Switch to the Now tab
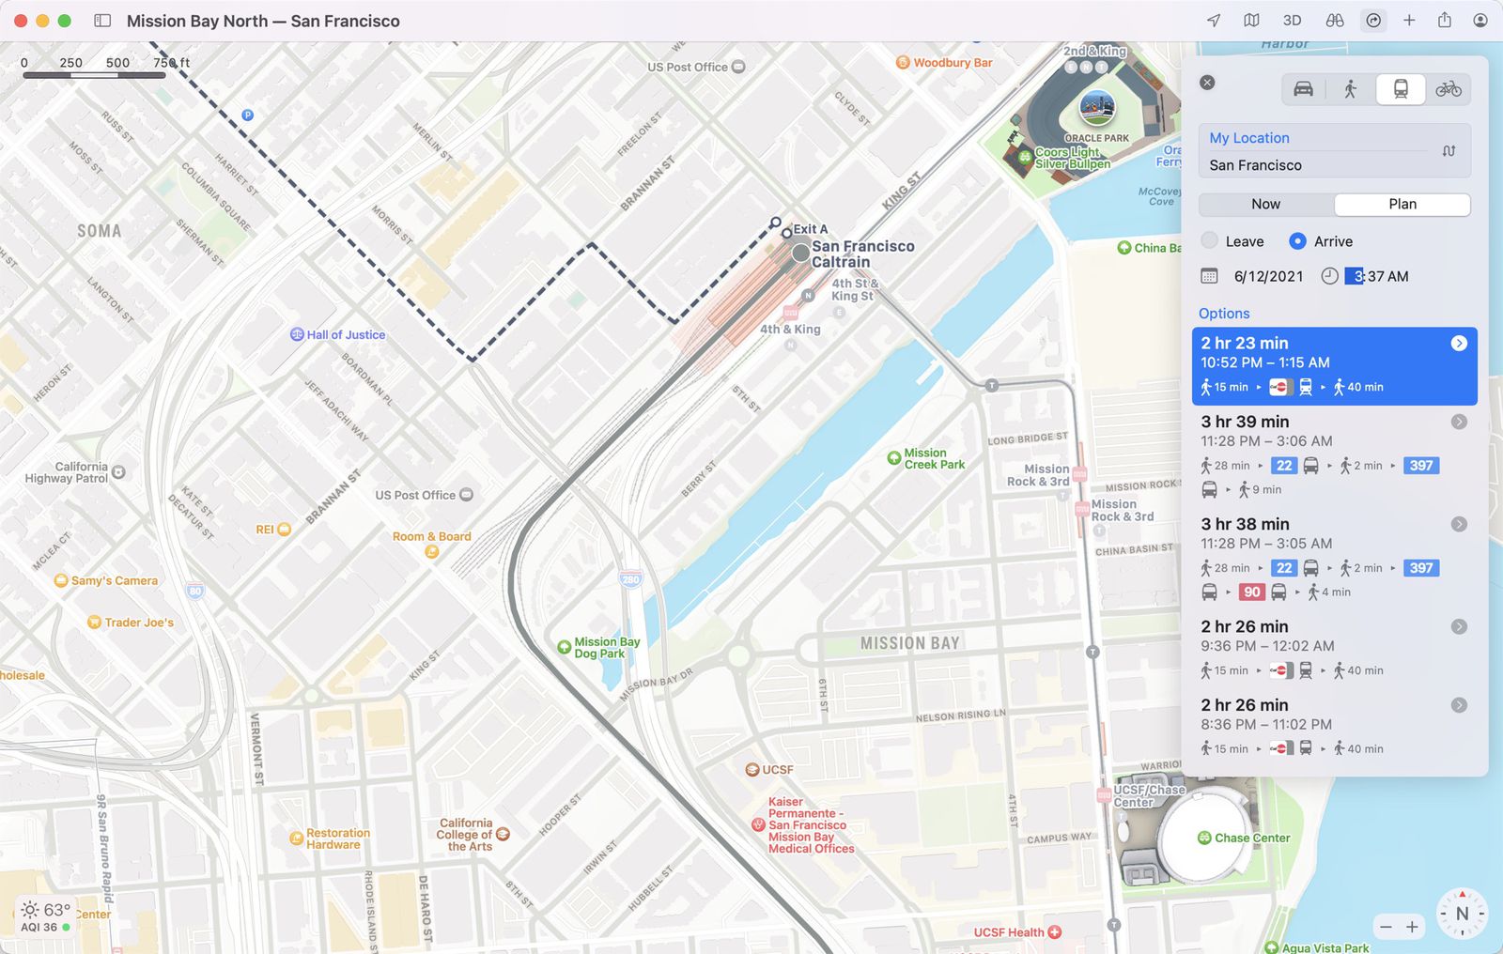The height and width of the screenshot is (954, 1503). point(1266,204)
